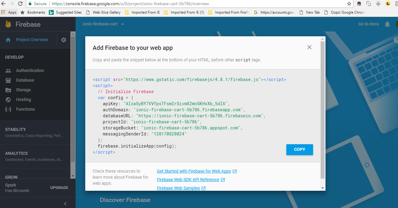Image resolution: width=398 pixels, height=208 pixels.
Task: Click the Authentication people icon
Action: tap(8, 70)
